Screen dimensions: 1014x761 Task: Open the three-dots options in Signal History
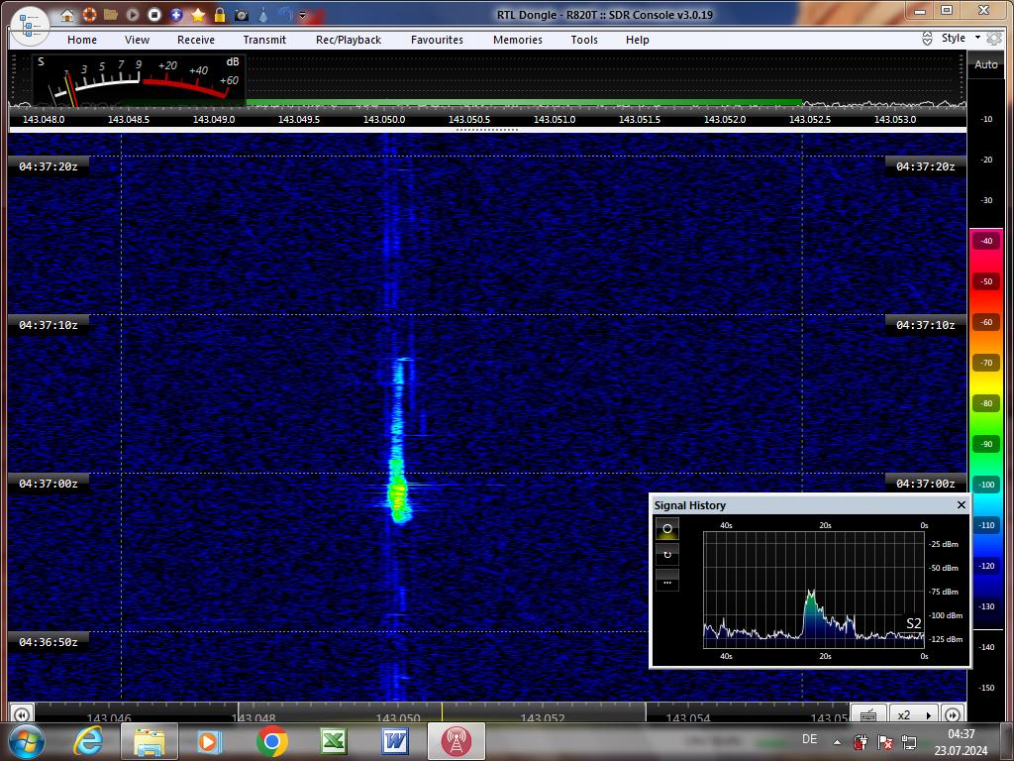tap(666, 581)
